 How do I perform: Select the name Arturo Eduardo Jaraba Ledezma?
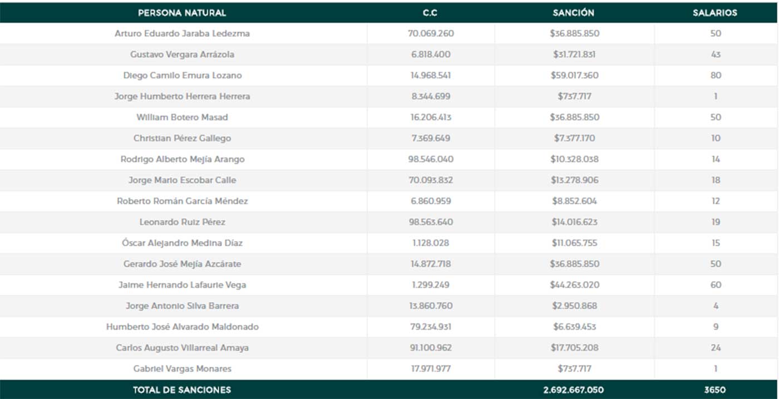point(182,33)
